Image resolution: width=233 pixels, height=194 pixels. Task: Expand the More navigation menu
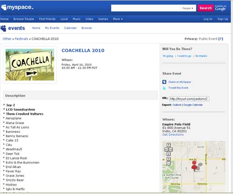pos(118,19)
